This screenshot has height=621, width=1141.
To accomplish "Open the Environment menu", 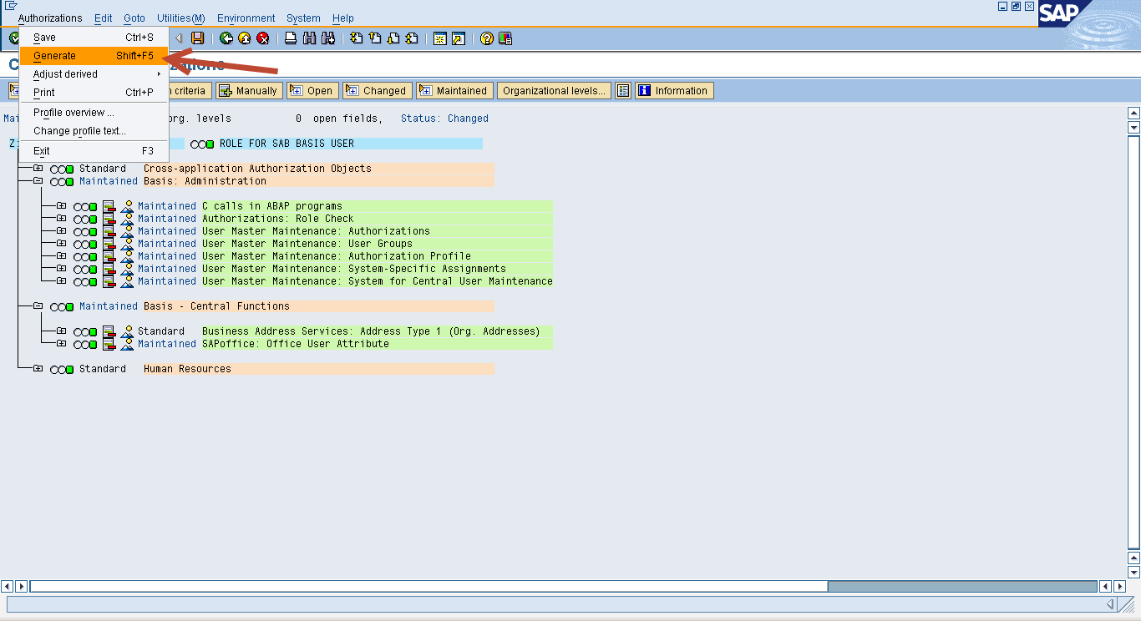I will [246, 18].
